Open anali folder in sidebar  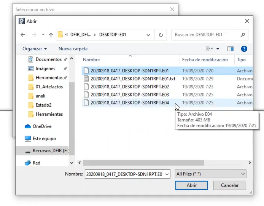[40, 96]
